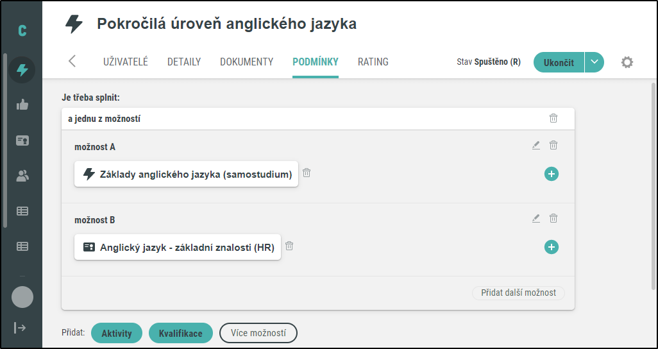Click the main content vertical scrollbar
Viewport: 658px width, 349px height.
click(x=654, y=186)
